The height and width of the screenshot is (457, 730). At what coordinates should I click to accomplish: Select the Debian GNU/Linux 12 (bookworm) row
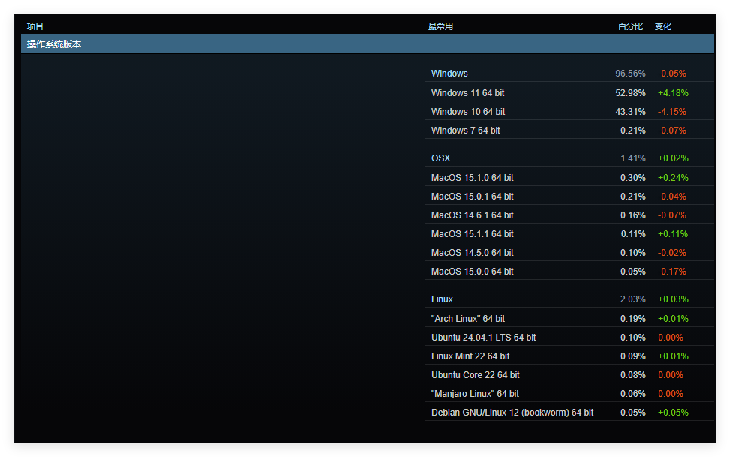click(569, 412)
